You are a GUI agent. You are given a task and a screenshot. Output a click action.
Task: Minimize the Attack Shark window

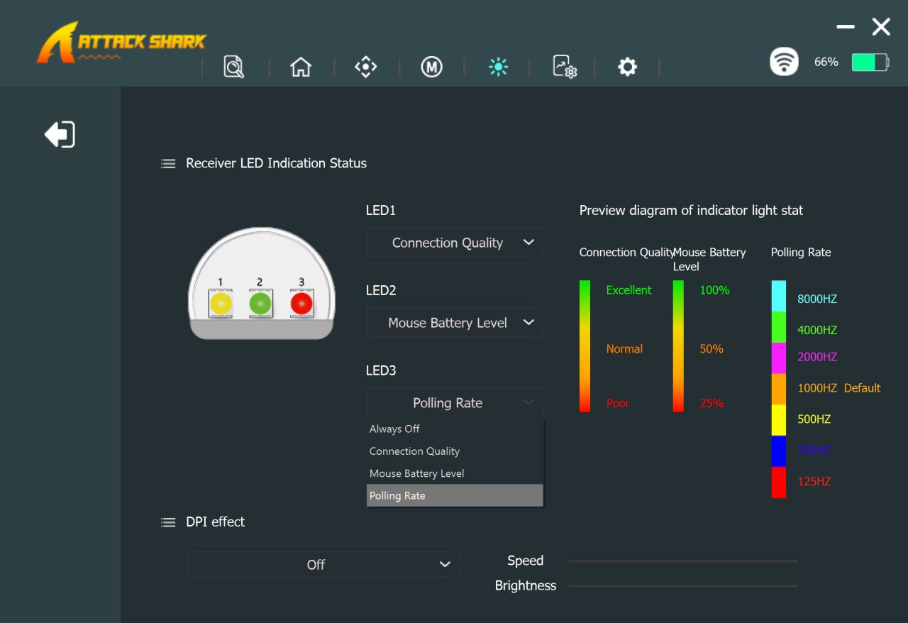coord(846,26)
